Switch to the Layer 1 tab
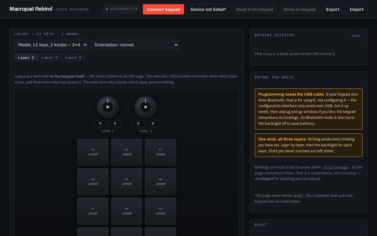This screenshot has width=377, height=236. 26,58
